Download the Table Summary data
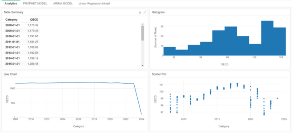 (140, 12)
